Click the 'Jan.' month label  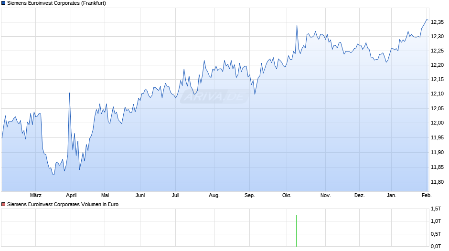392,195
